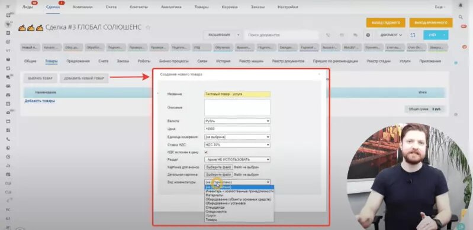Uncheck the 'НДС включён в цену' checkbox
473x230 pixels.
[207, 152]
